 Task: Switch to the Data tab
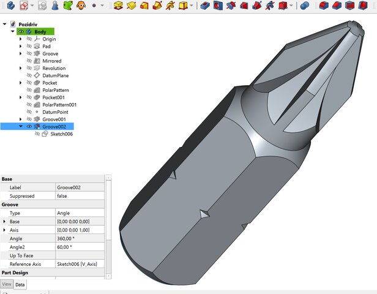[20, 285]
